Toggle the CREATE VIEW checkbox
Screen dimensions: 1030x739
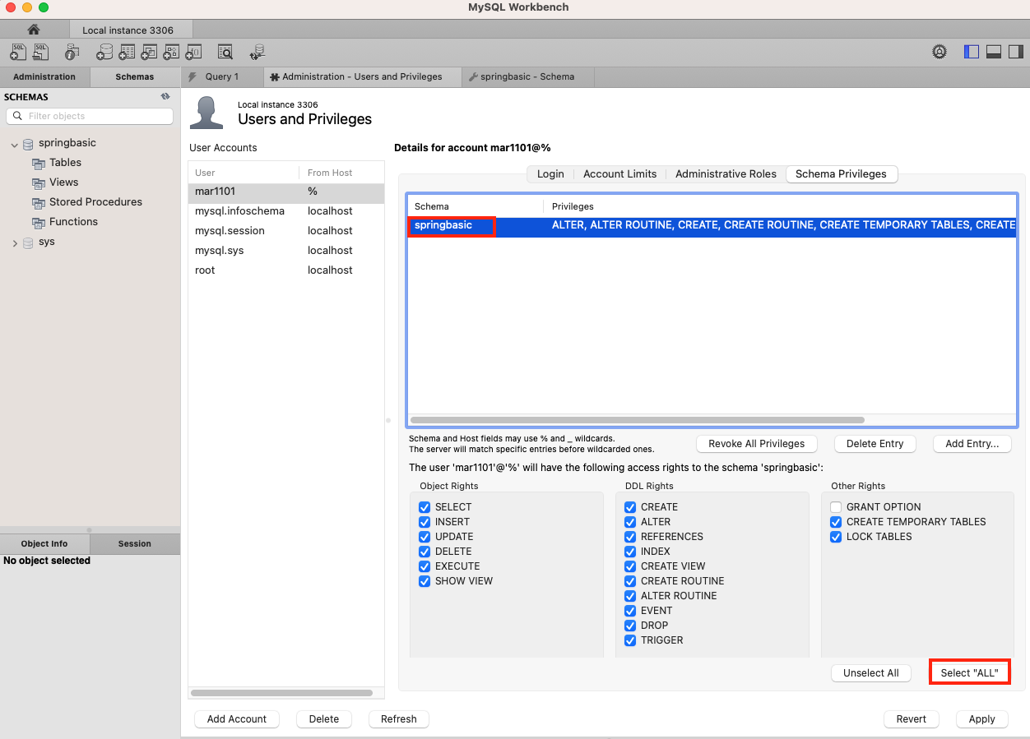pos(630,566)
